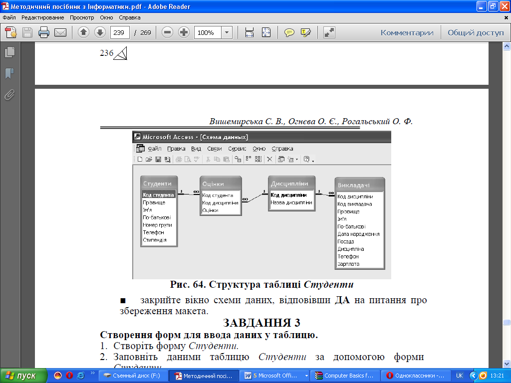
Task: Click the пуск Start button
Action: pos(23,376)
